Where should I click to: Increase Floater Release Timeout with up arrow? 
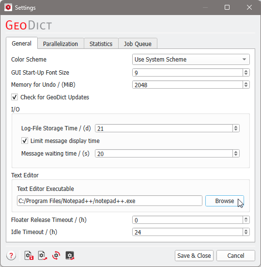click(x=246, y=218)
